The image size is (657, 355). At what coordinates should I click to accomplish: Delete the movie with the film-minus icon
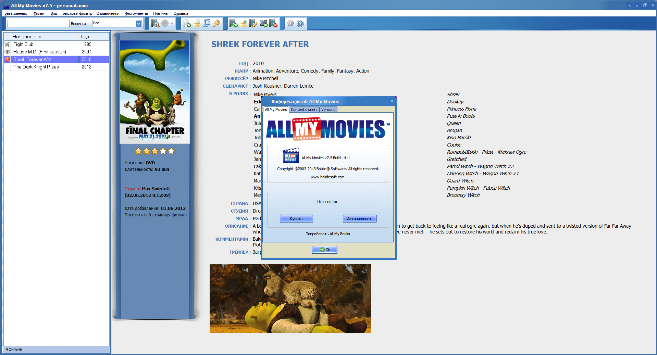point(273,23)
